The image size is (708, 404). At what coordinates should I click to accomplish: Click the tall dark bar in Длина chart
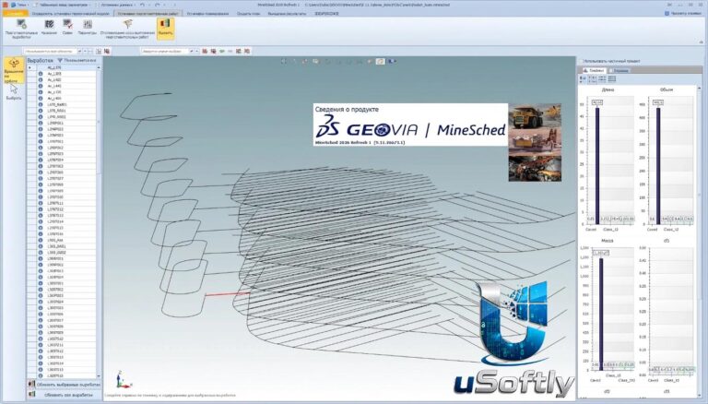597,165
